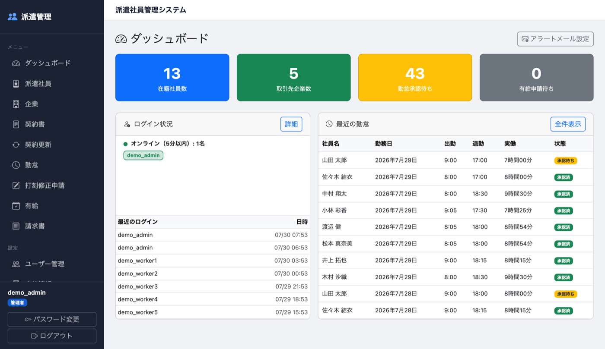Click the ユーザー管理 people icon

(16, 264)
